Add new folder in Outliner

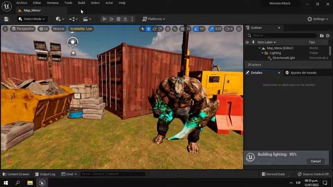click(322, 36)
